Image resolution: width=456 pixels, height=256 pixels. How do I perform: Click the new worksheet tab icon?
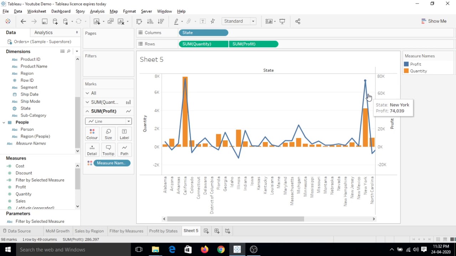tap(206, 231)
